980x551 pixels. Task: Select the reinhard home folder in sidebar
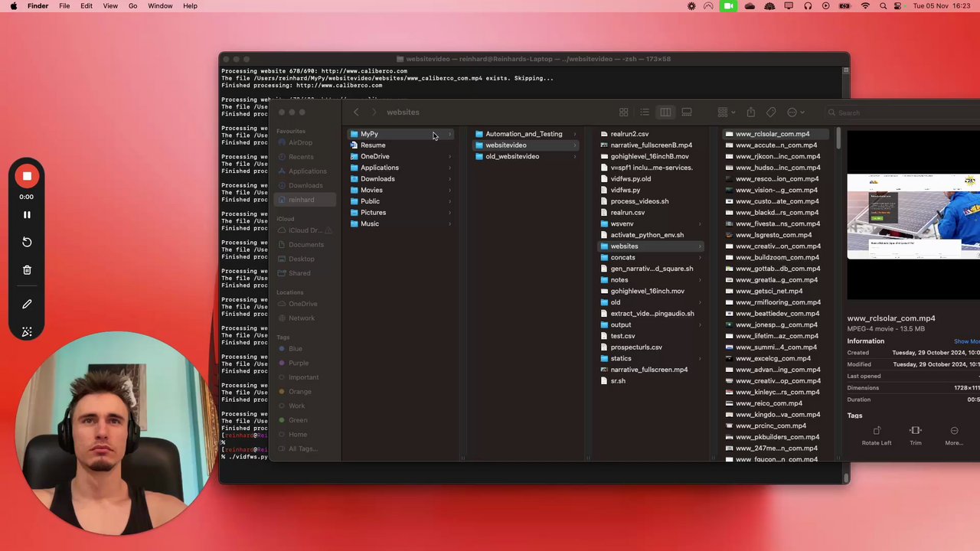(x=305, y=200)
